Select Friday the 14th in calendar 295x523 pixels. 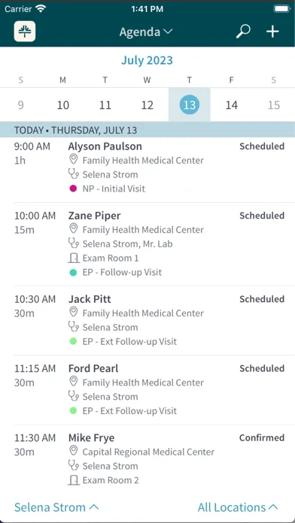pos(231,105)
